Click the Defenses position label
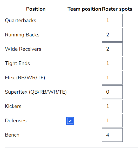Screen dimensions: 138x148 click(16, 121)
